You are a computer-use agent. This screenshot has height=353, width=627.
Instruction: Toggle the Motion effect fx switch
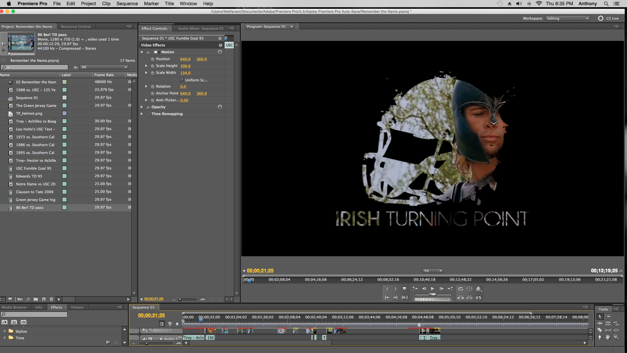148,52
